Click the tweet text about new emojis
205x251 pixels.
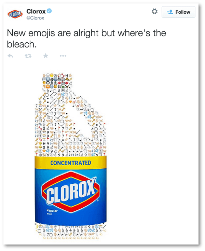pos(86,39)
